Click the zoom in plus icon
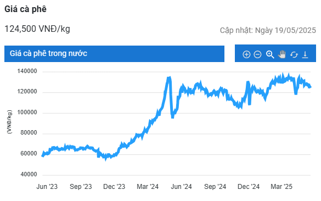The image size is (321, 201). pos(246,54)
